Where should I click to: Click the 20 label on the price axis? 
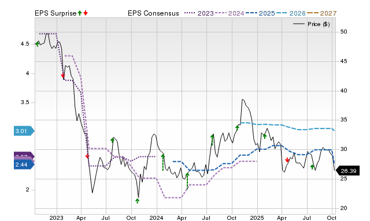click(x=343, y=208)
